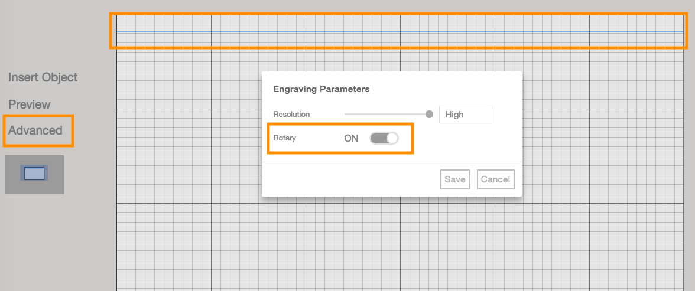
Task: Click the High resolution value field
Action: pos(465,115)
